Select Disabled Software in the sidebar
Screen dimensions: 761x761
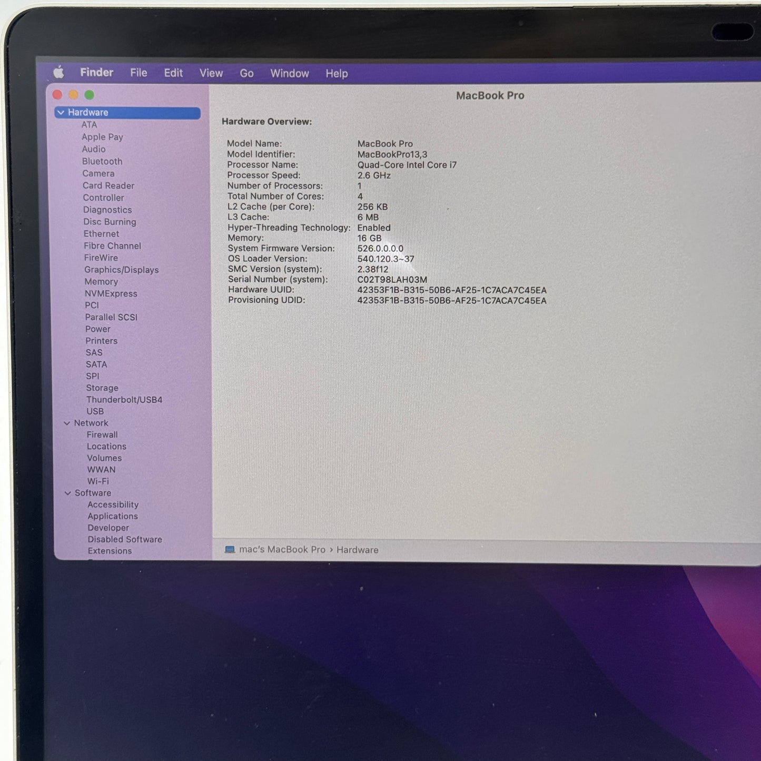[x=125, y=539]
